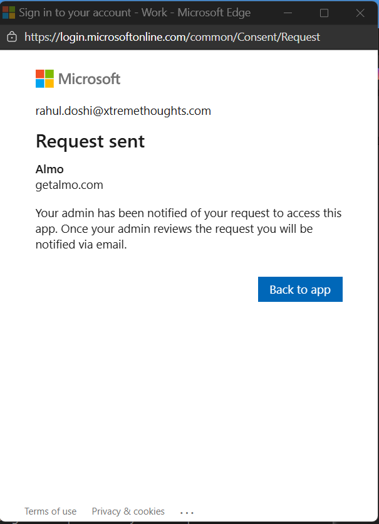Close the sign-in window
The width and height of the screenshot is (379, 524).
360,13
